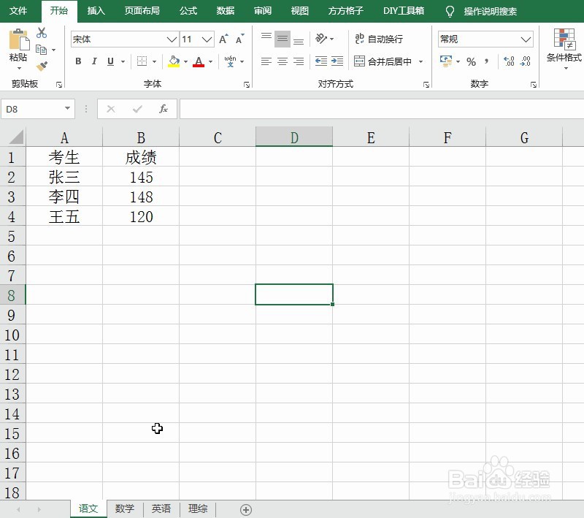Apply italic formatting
Screen dimensions: 584x518
[x=94, y=61]
